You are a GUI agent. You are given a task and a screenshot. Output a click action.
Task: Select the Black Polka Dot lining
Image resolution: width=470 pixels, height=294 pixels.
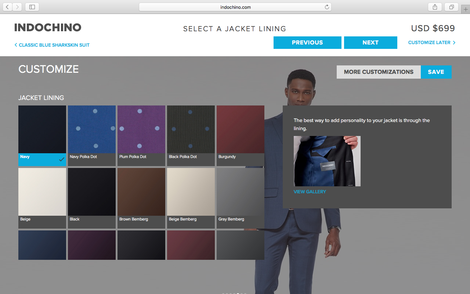191,136
